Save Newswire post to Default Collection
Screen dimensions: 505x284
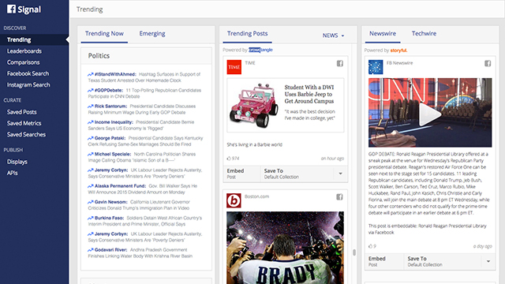click(x=443, y=261)
